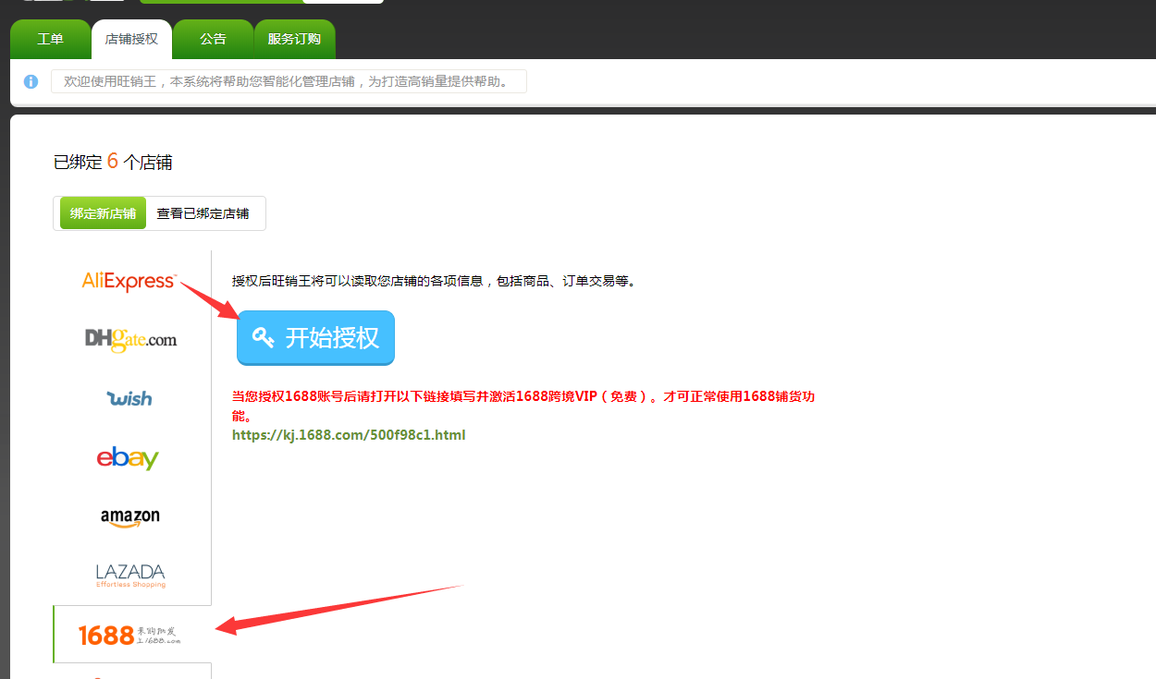Click the 已绑定 6 个店铺 heading
This screenshot has width=1156, height=679.
click(113, 162)
